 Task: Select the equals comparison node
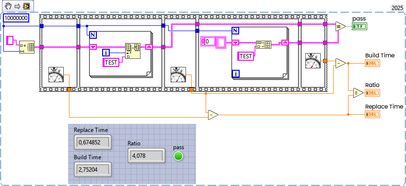tap(340, 26)
